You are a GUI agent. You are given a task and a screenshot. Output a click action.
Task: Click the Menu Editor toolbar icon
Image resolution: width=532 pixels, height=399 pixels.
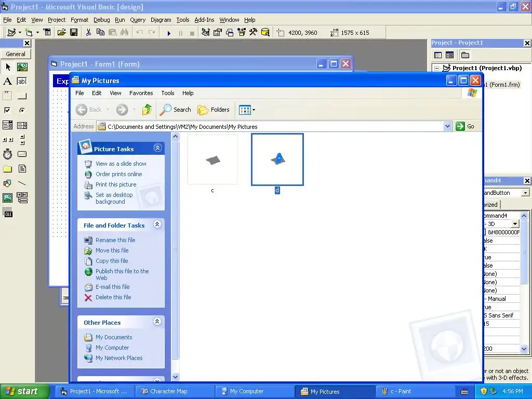click(47, 33)
